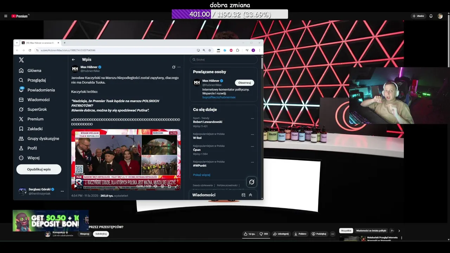Open Premium in X sidebar
This screenshot has width=450, height=253.
[x=31, y=119]
